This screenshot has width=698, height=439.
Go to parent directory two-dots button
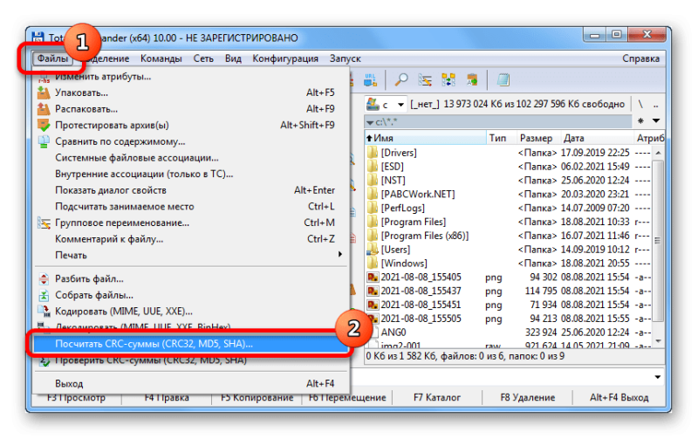click(x=656, y=104)
